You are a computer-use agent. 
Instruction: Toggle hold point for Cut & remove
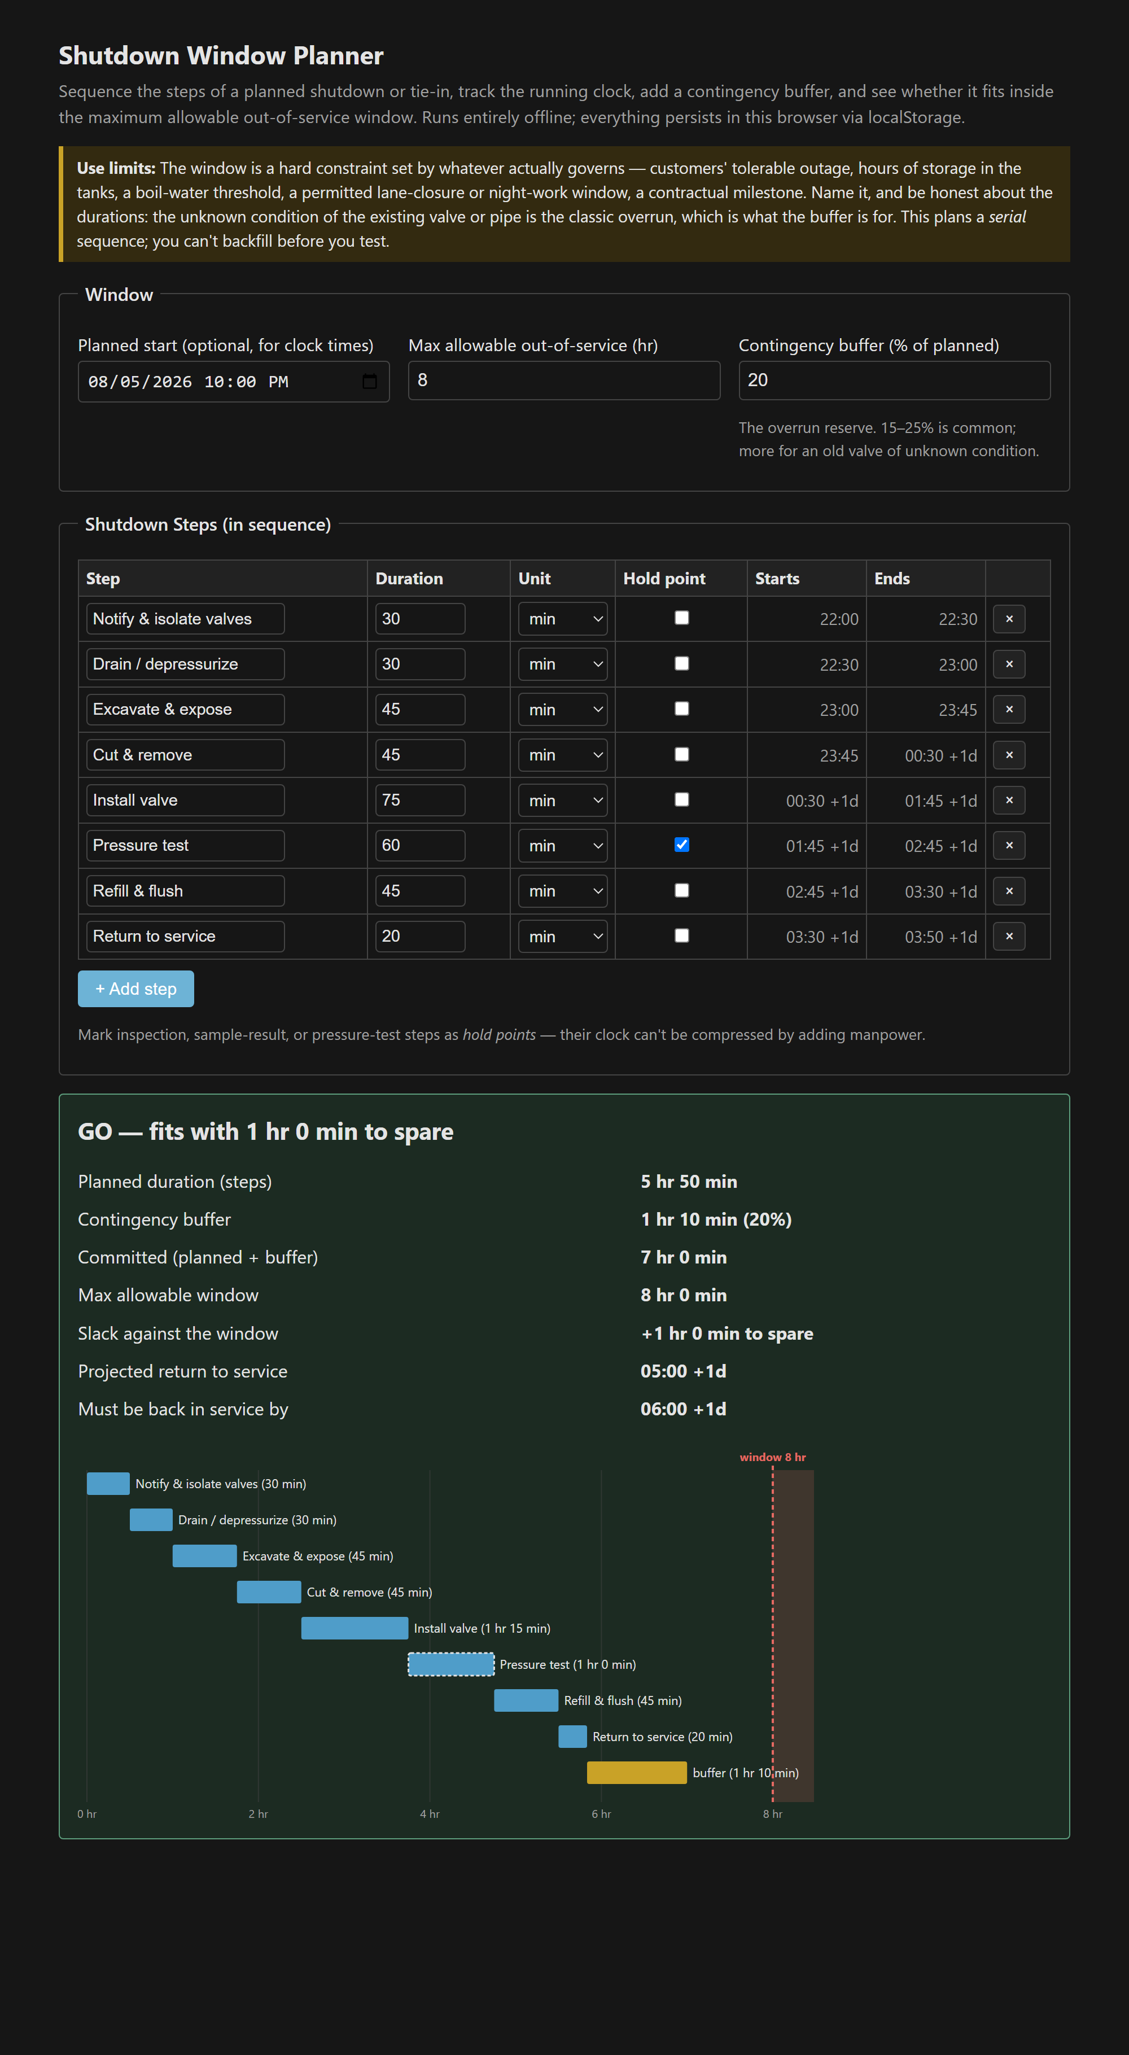(681, 754)
